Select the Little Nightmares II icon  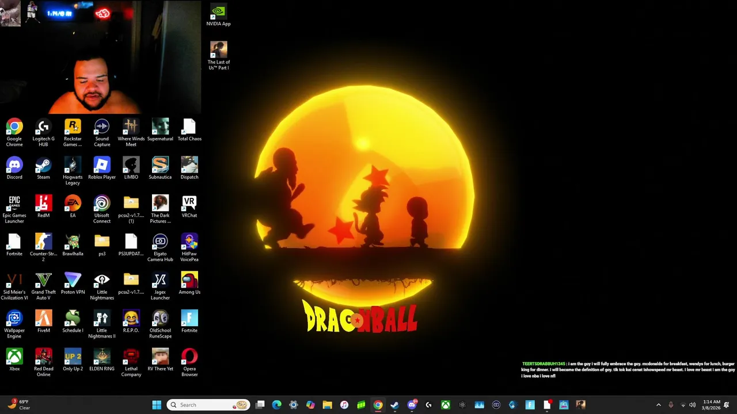tap(102, 324)
